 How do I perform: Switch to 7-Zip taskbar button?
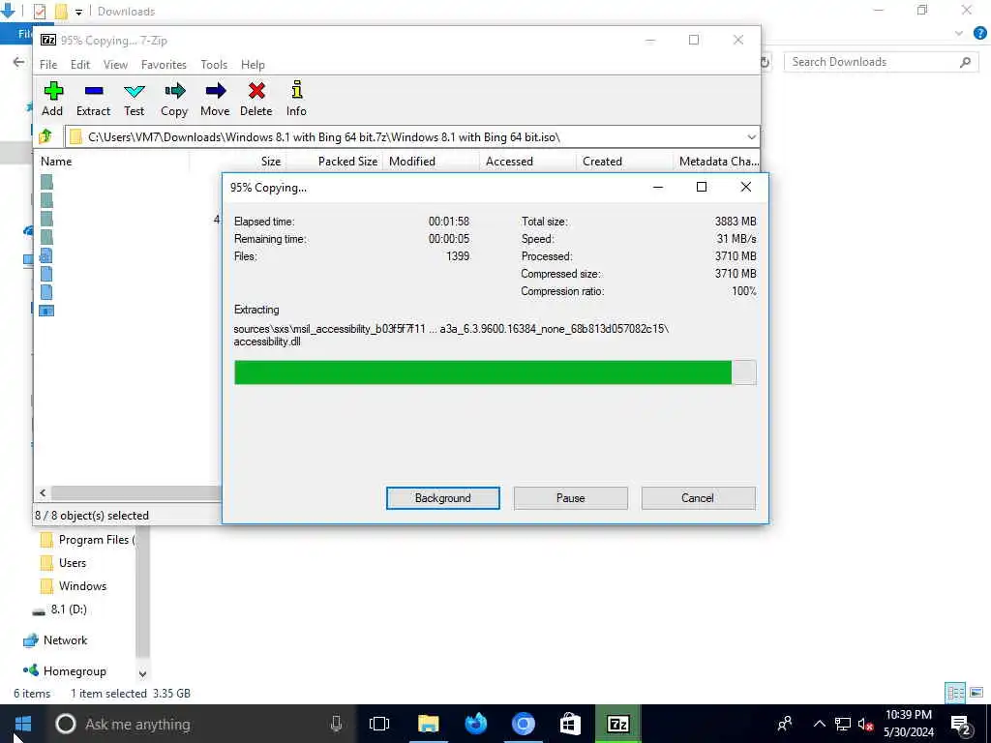pyautogui.click(x=617, y=724)
